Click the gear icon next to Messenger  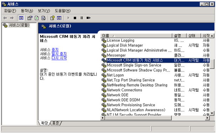tap(104, 55)
